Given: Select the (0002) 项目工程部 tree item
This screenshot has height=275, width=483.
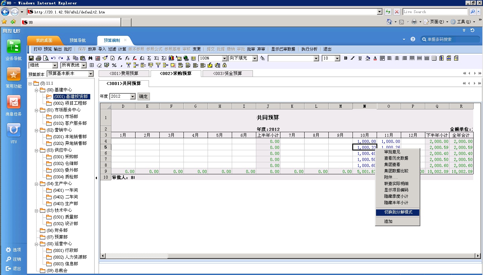Looking at the screenshot, I should (x=70, y=103).
